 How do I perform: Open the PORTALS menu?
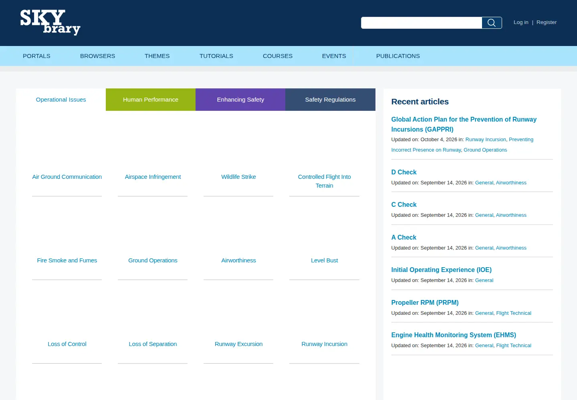(x=36, y=56)
